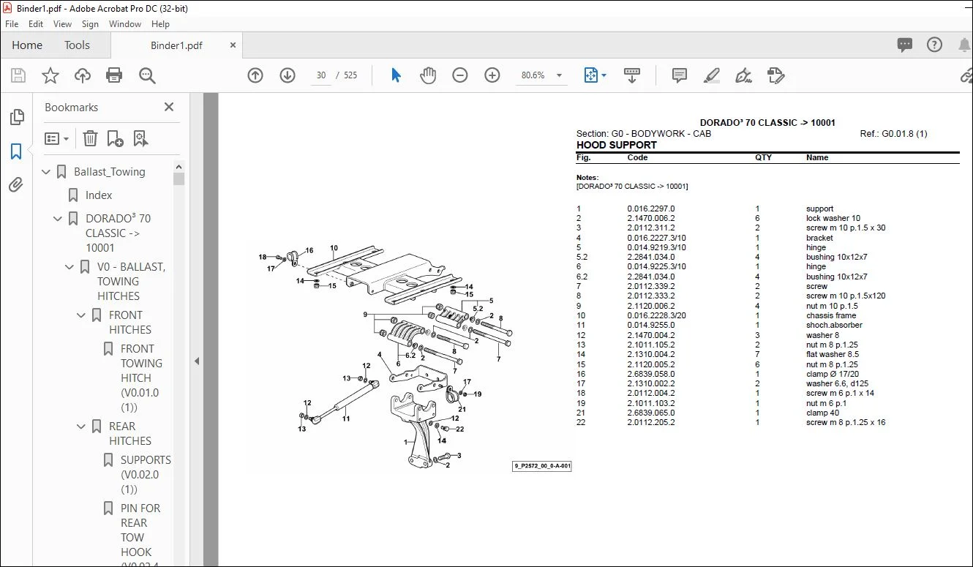Go to next page arrow
Viewport: 973px width, 567px height.
(288, 75)
